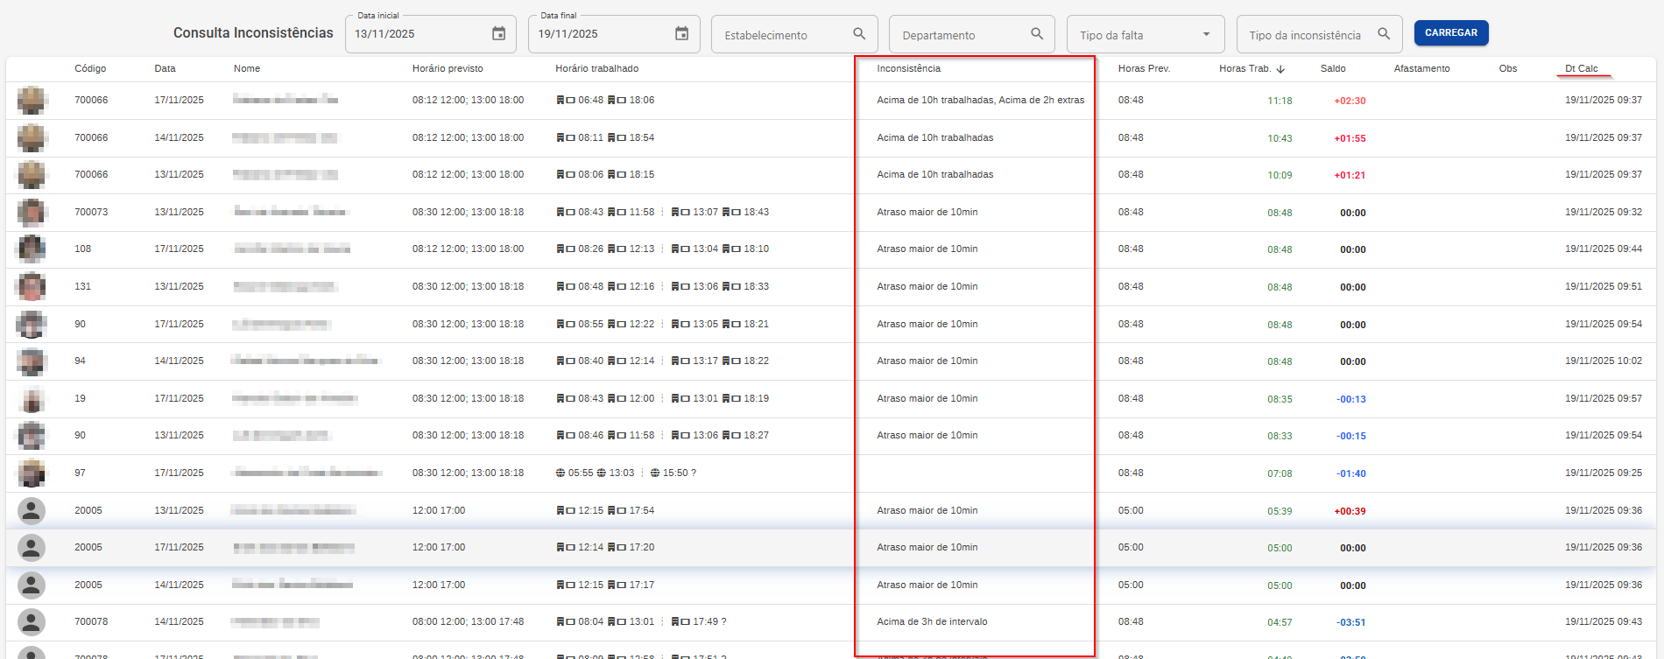Screen dimensions: 1664x659
Task: Toggle Horas Trab. sort arrow
Action: pyautogui.click(x=1280, y=69)
